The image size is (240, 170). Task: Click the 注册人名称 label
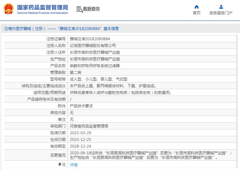[56, 46]
